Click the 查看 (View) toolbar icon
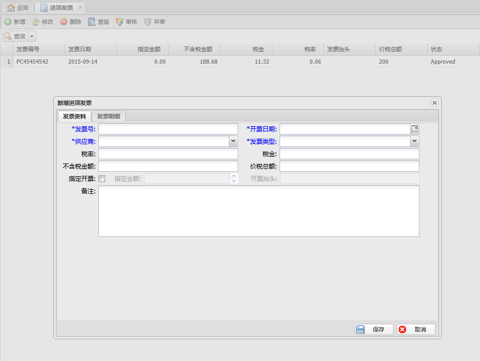This screenshot has height=361, width=480. [x=92, y=22]
